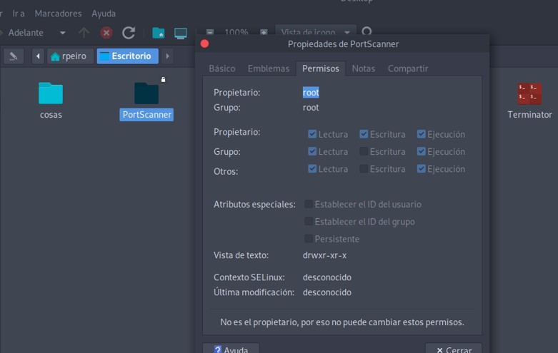Go up to the parent folder

point(84,33)
